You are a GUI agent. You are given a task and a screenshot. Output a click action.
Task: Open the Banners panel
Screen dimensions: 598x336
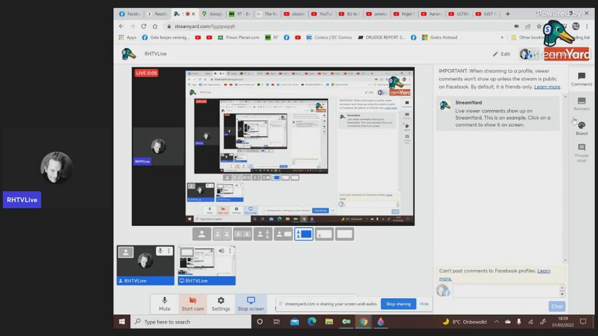(581, 103)
